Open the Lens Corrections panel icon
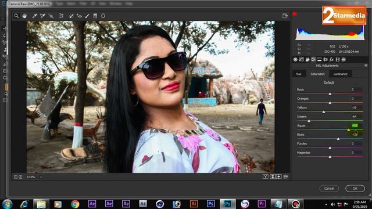The image size is (372, 209). (x=325, y=59)
